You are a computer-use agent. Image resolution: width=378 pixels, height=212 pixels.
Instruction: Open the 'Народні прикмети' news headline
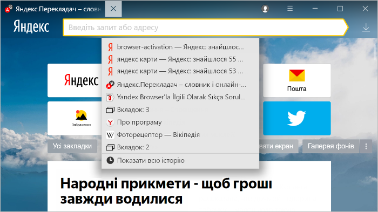[166, 192]
